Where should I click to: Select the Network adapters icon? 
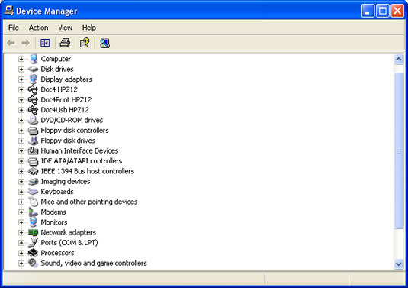pos(33,232)
